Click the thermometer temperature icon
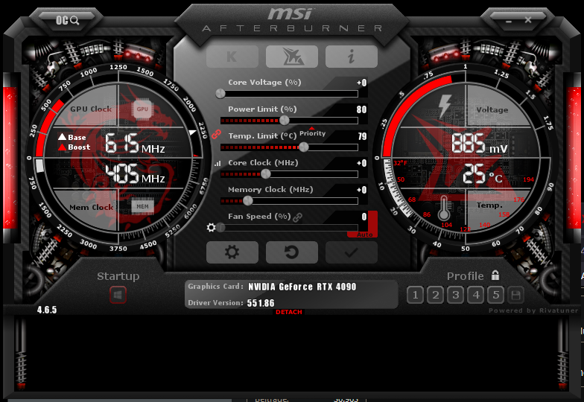The image size is (584, 402). tap(443, 208)
